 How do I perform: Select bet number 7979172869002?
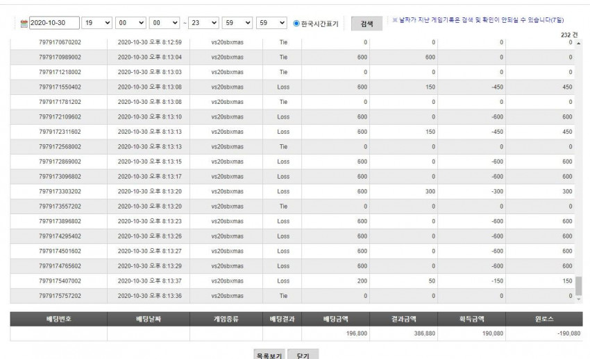tap(60, 161)
